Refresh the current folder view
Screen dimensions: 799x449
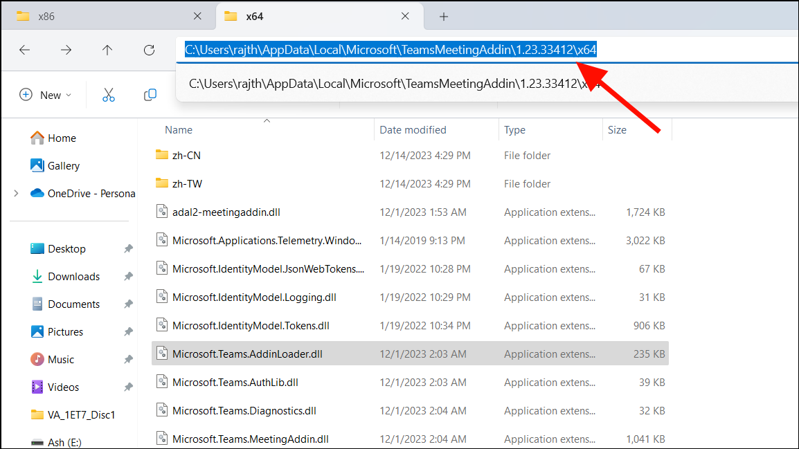[149, 50]
